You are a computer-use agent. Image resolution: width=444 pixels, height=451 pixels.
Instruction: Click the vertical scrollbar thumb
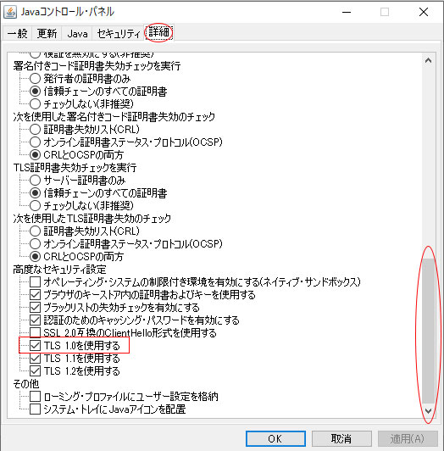[428, 331]
